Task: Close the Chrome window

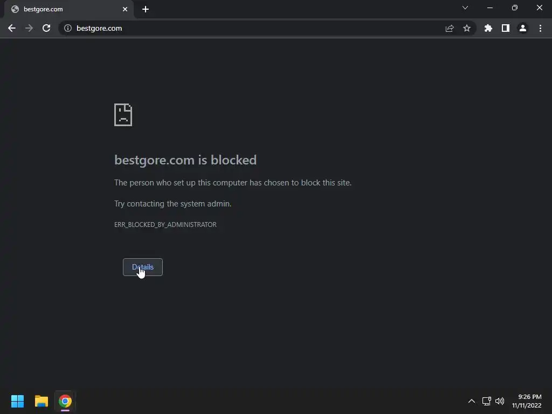Action: pyautogui.click(x=539, y=8)
